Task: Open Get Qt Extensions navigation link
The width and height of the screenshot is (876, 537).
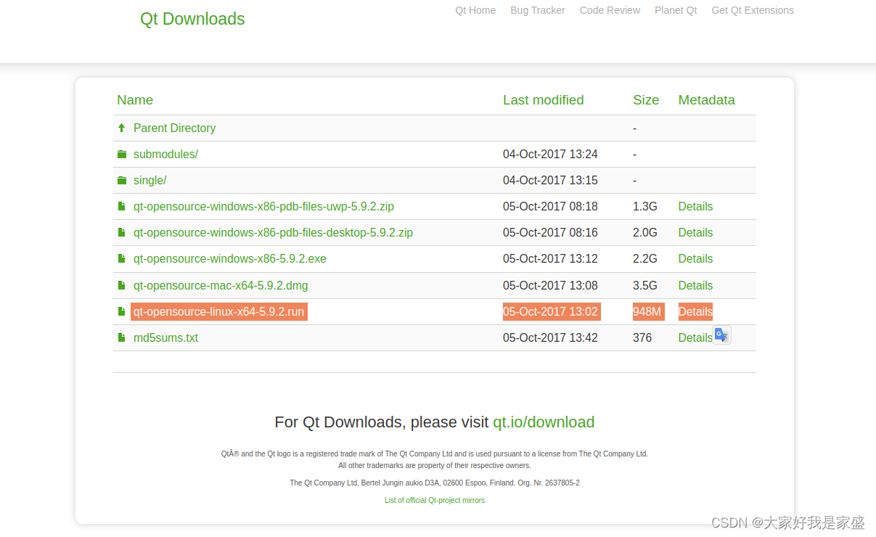Action: [x=753, y=10]
